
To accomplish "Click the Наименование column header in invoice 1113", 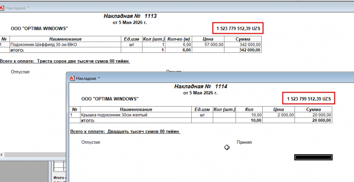I will [65, 39].
